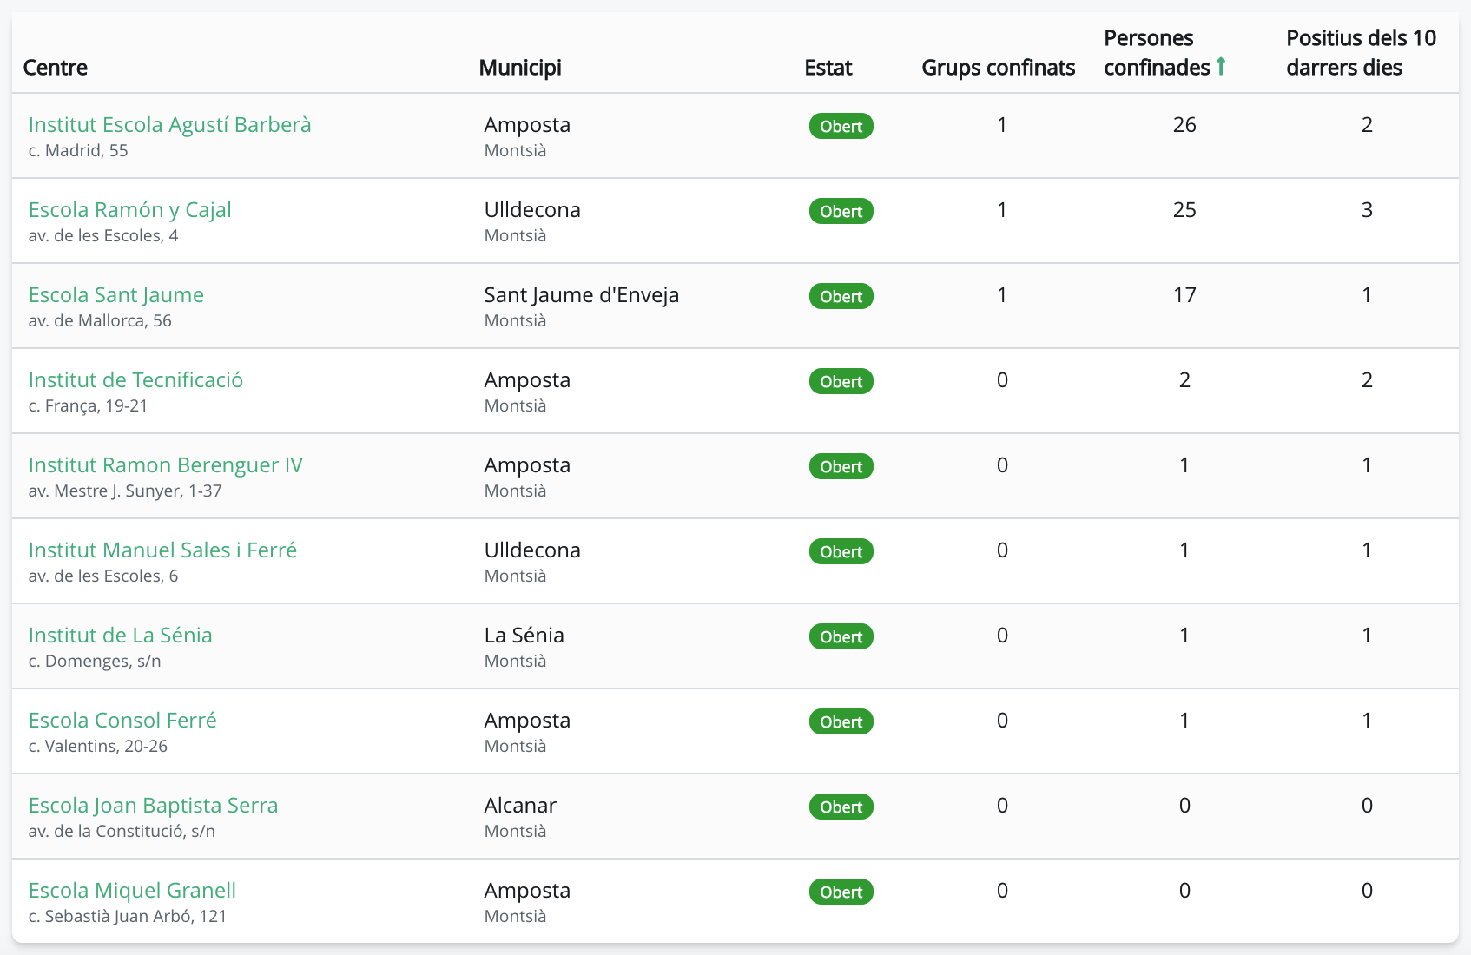The height and width of the screenshot is (955, 1471).
Task: Select address 'c. Valentins, 20-26'
Action: (98, 747)
